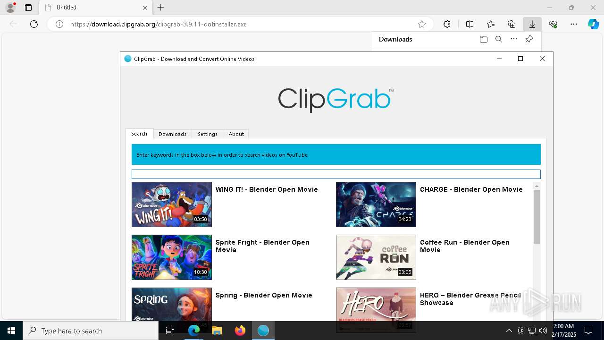This screenshot has width=604, height=340.
Task: Open the notification center icon
Action: click(588, 331)
